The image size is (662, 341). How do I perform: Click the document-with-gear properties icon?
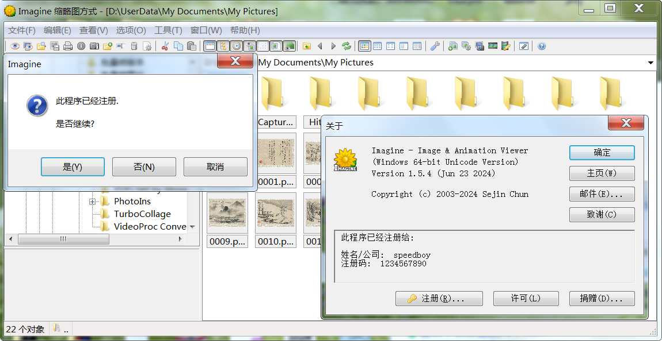(147, 46)
